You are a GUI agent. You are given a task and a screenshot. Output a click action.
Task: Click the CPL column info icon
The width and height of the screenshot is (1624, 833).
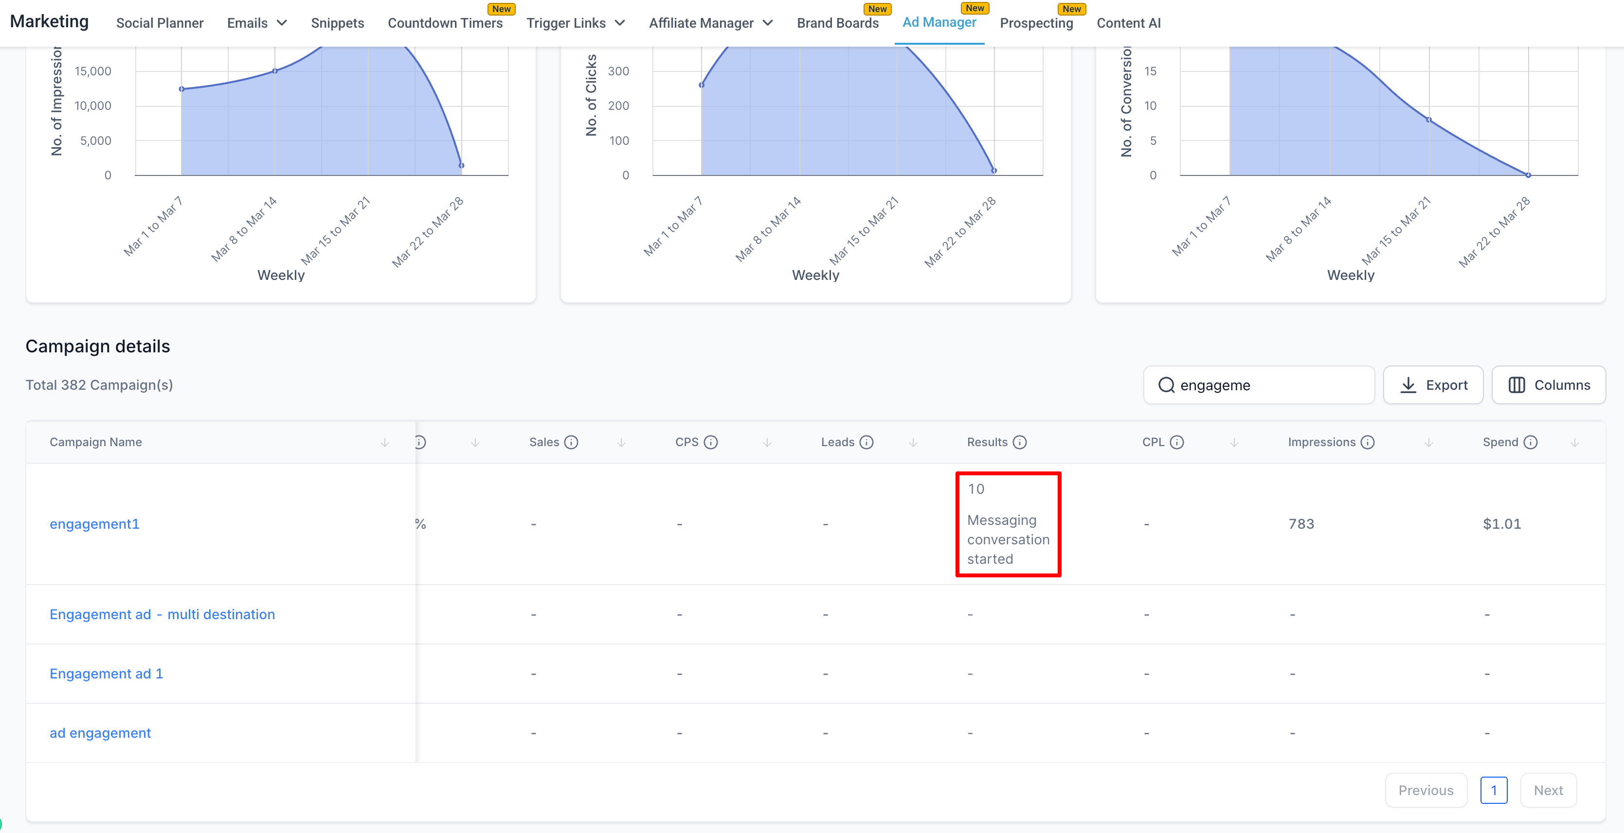click(1176, 442)
